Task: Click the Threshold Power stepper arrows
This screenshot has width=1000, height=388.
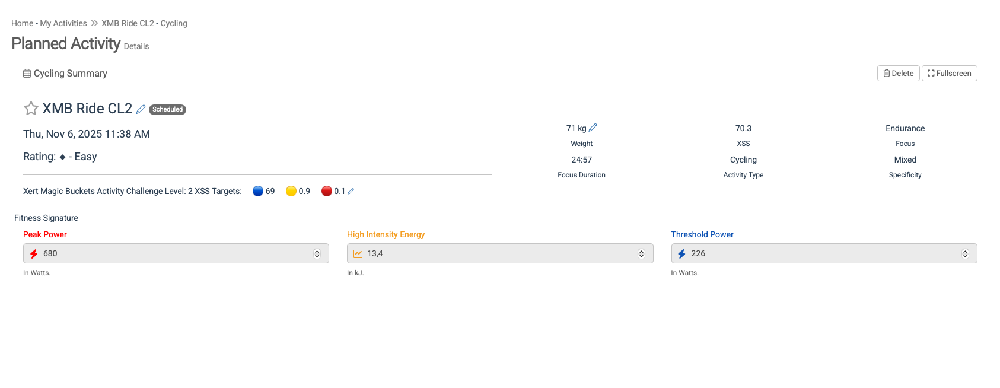Action: click(x=965, y=253)
